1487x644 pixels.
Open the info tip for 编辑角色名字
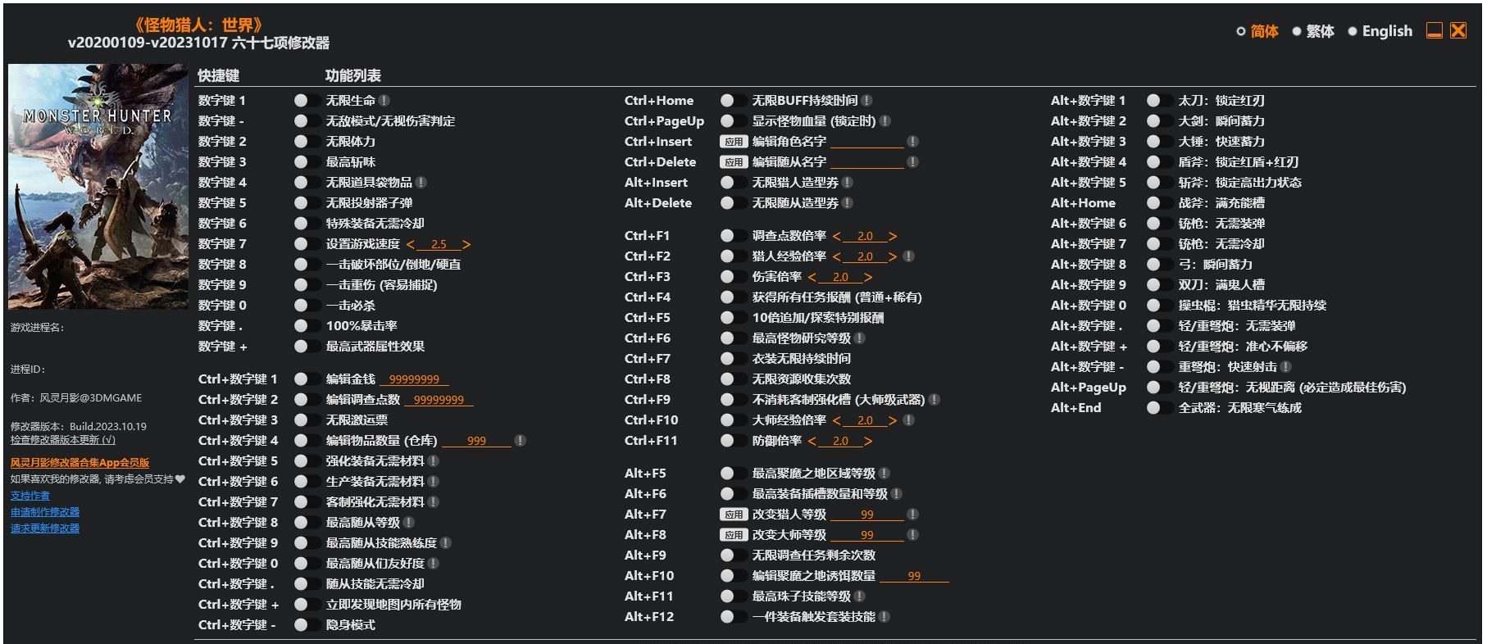(912, 142)
